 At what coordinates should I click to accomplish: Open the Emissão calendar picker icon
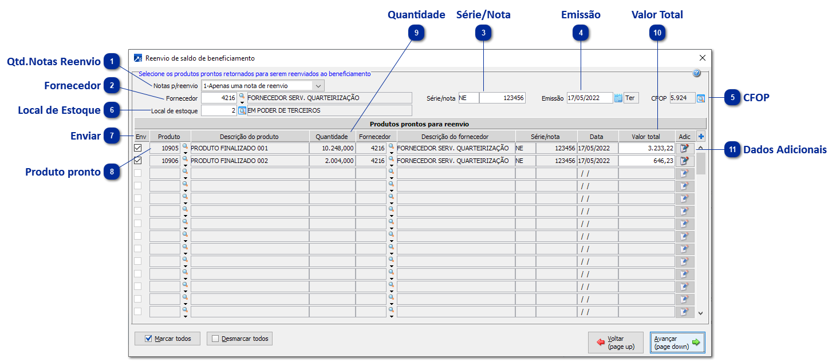tap(618, 98)
